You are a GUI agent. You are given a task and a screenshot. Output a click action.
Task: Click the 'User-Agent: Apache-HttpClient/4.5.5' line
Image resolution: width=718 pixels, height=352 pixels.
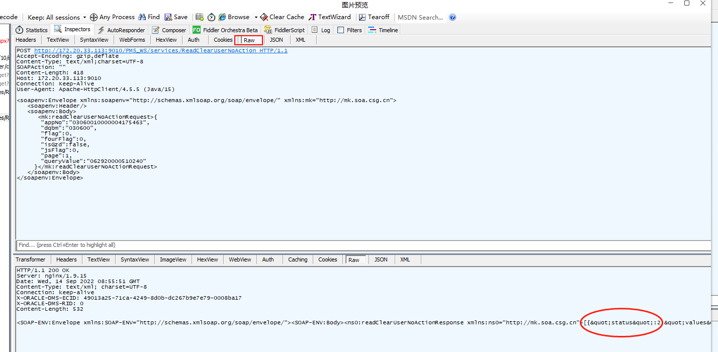point(96,89)
